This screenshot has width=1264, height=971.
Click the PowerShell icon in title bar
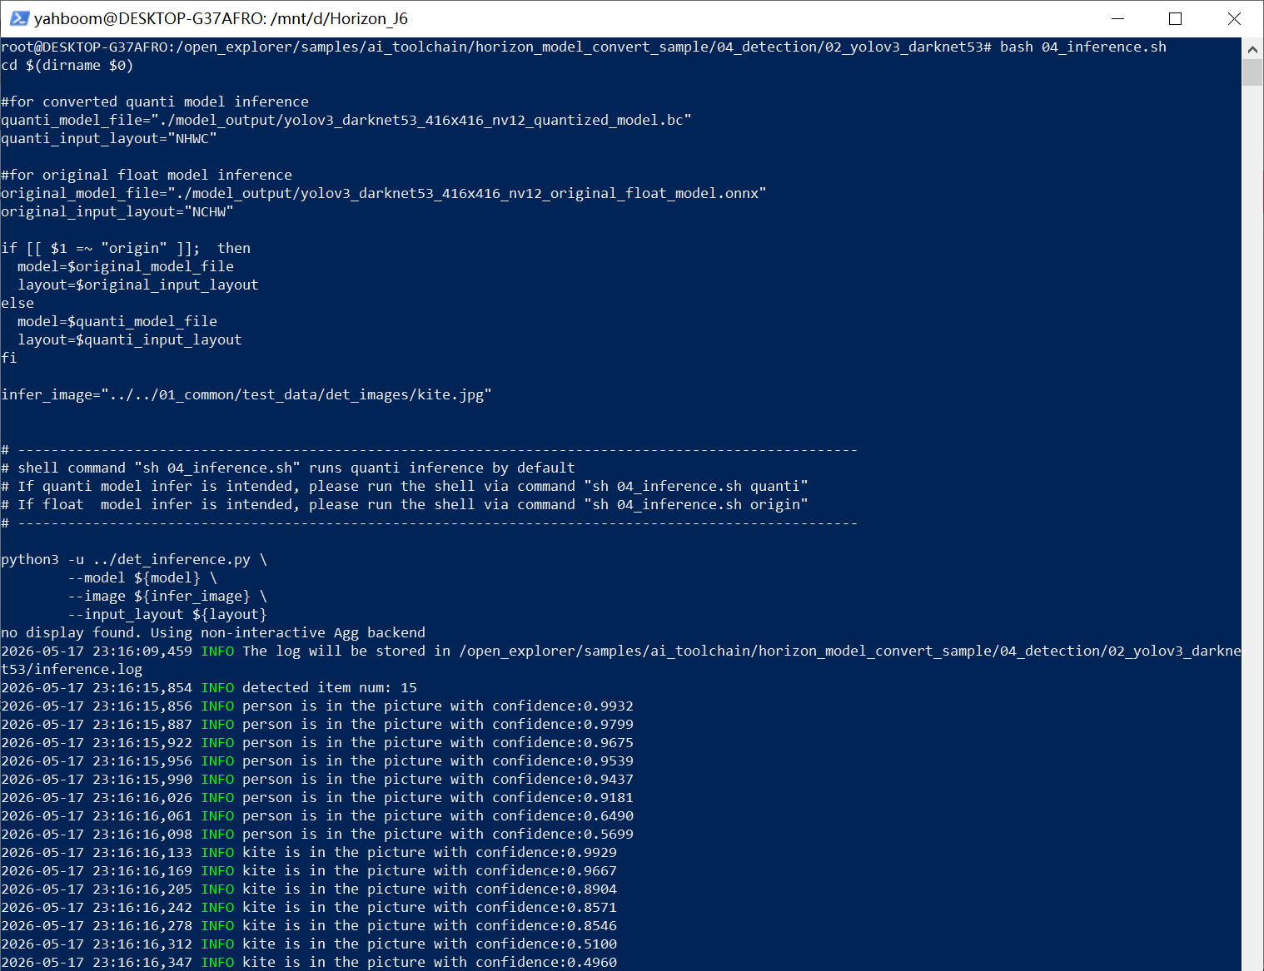pos(19,18)
